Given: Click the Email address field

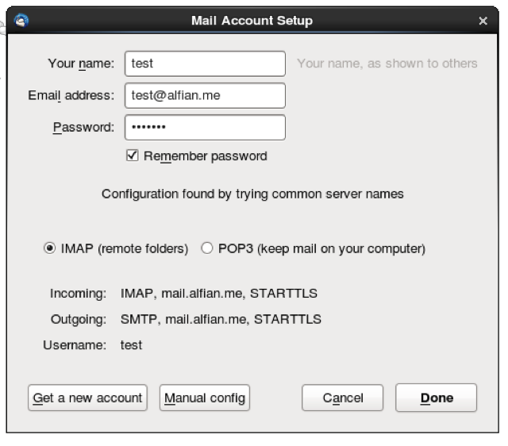Looking at the screenshot, I should pyautogui.click(x=205, y=95).
